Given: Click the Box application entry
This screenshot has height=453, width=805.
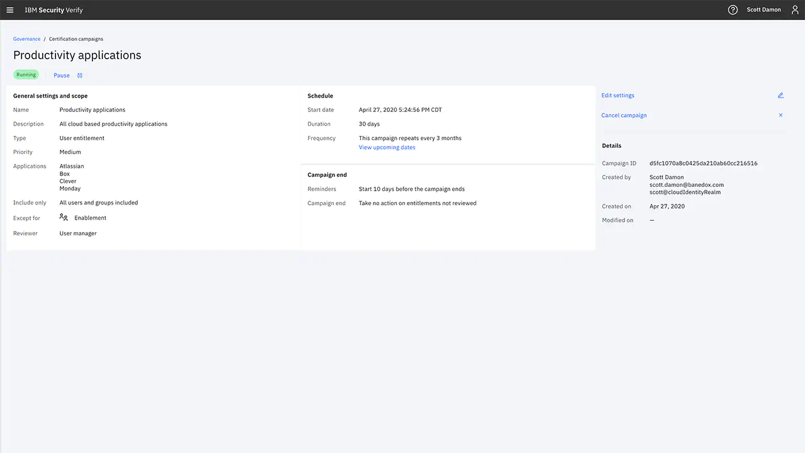Looking at the screenshot, I should (65, 174).
